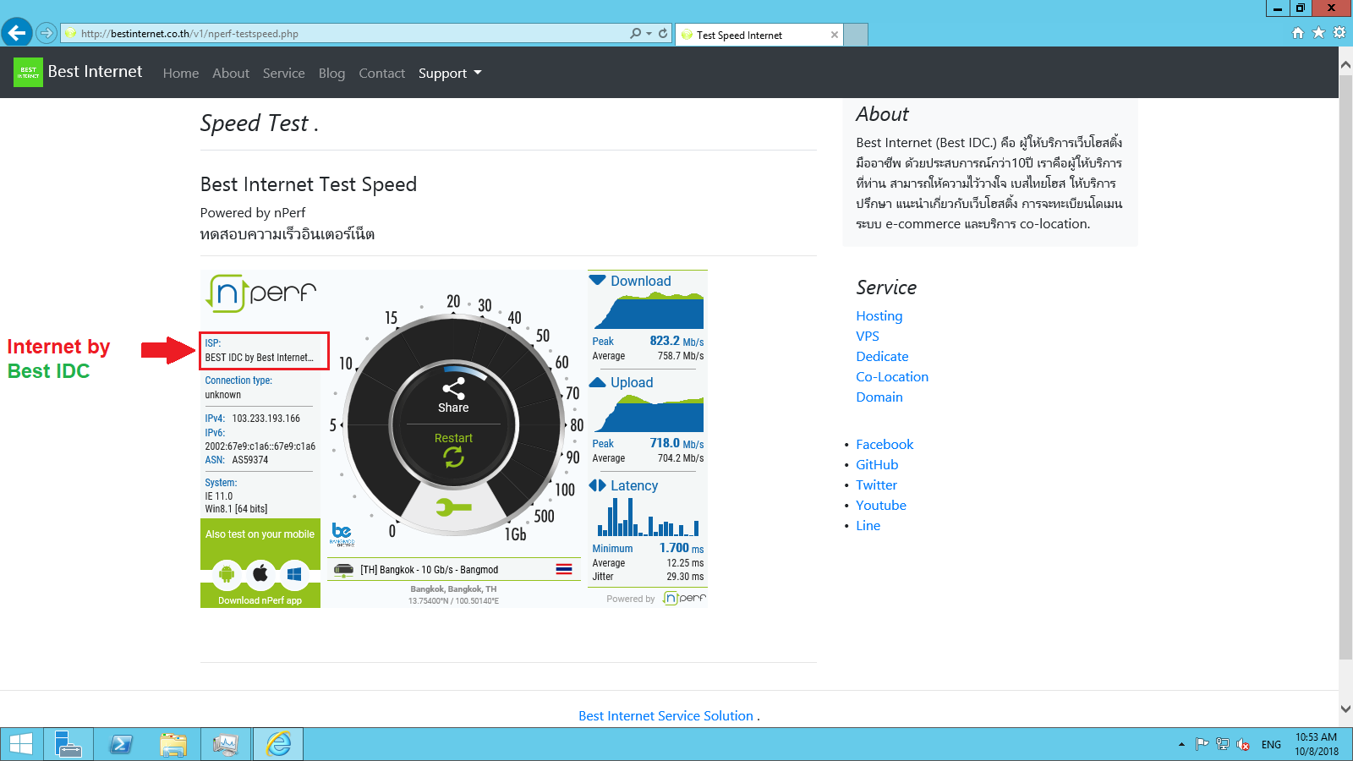The height and width of the screenshot is (761, 1353).
Task: Click the ENG language indicator
Action: [1271, 744]
